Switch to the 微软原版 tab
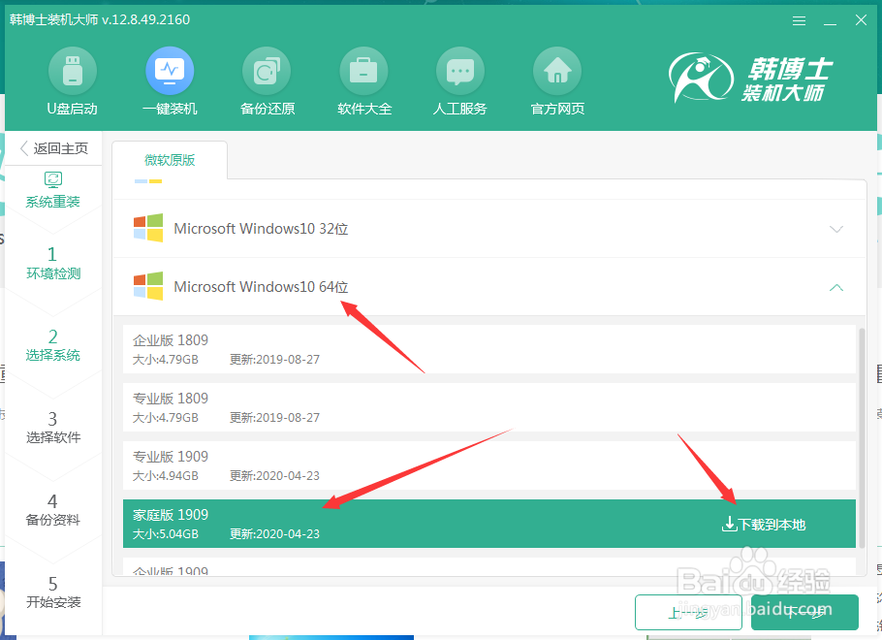Image resolution: width=882 pixels, height=640 pixels. (x=171, y=160)
